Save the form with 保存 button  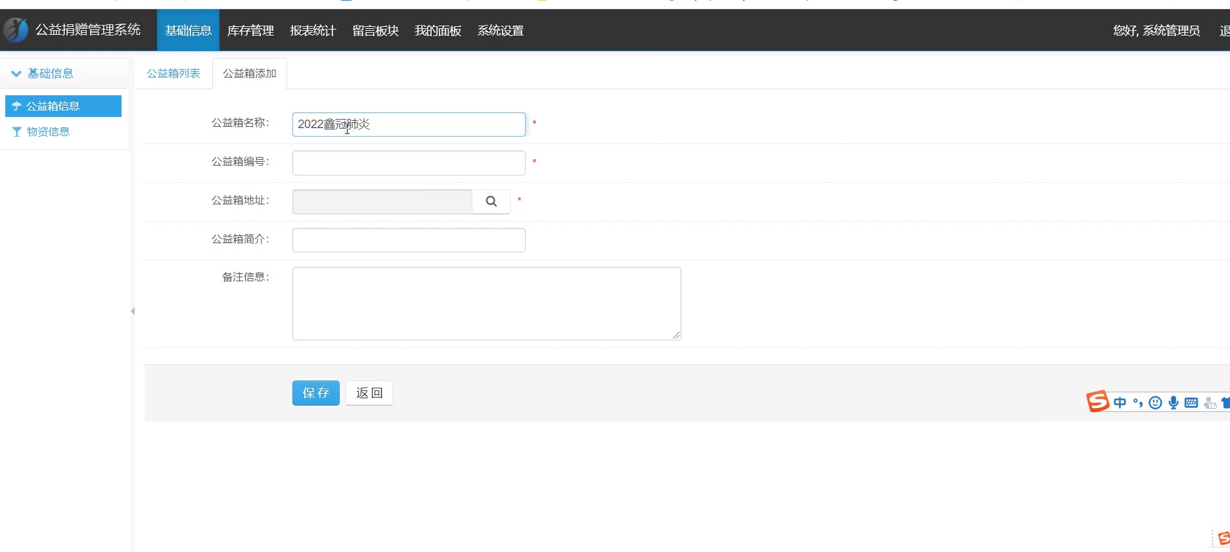tap(316, 393)
